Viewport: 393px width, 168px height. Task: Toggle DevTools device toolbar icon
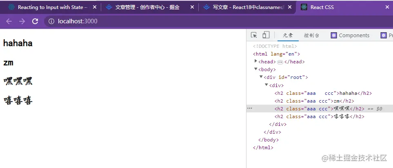click(266, 35)
